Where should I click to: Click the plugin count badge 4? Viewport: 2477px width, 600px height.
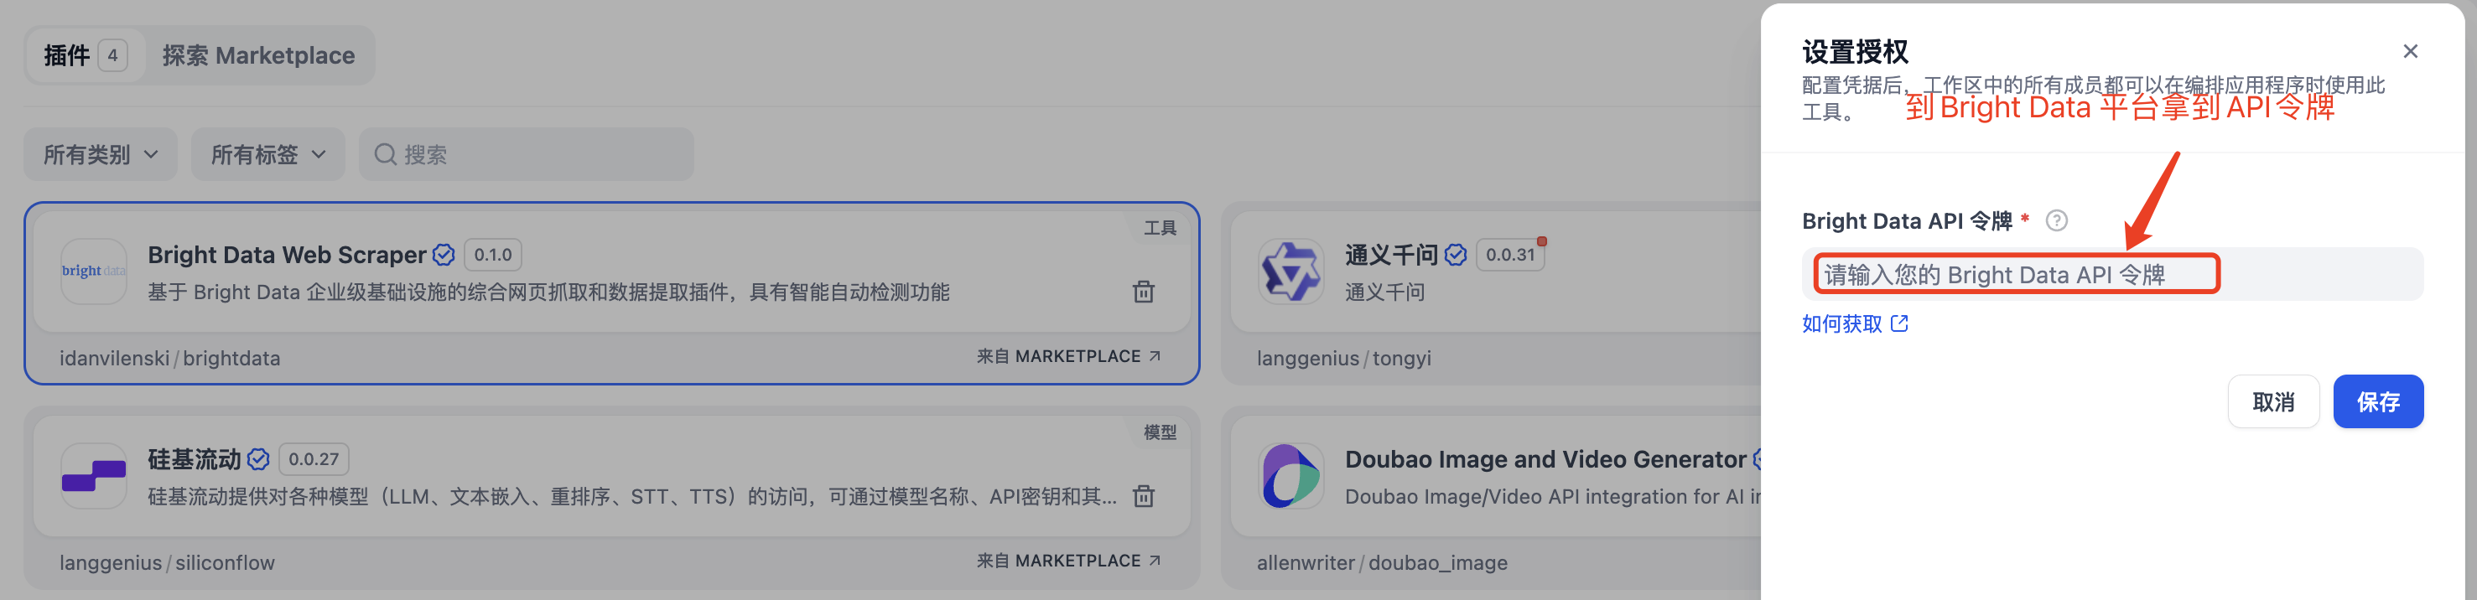(112, 56)
